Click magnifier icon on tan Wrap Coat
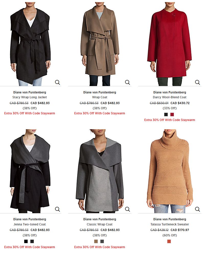 tap(128, 82)
